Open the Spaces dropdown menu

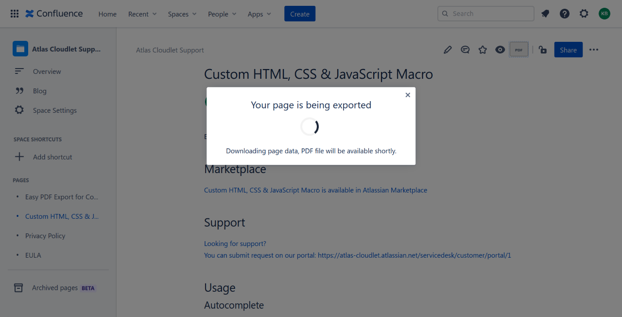click(182, 14)
